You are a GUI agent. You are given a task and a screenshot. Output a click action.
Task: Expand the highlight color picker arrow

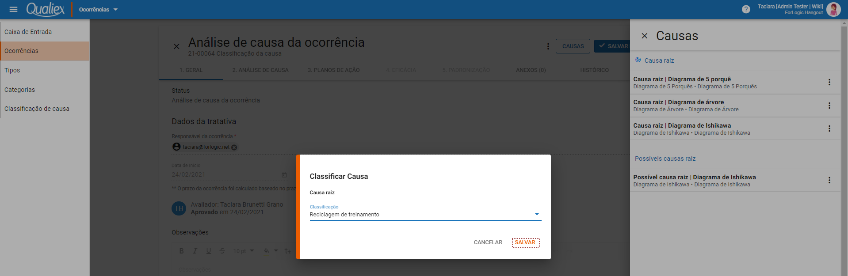[276, 251]
